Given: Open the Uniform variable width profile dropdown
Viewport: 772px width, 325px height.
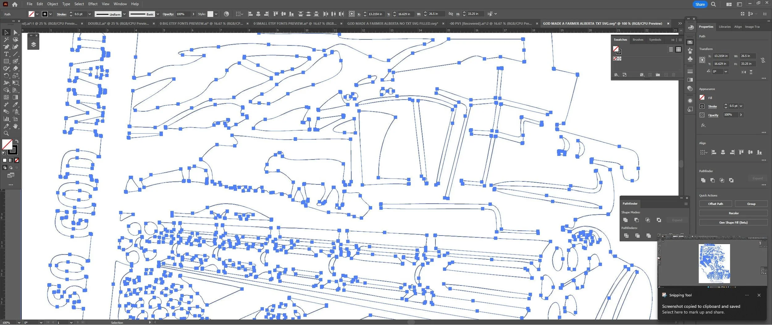Looking at the screenshot, I should [x=124, y=14].
